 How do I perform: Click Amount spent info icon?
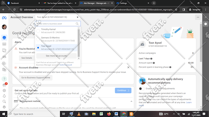coord(154,63)
